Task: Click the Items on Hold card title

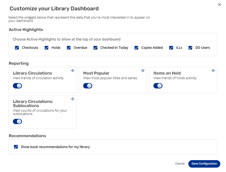Action: pyautogui.click(x=167, y=73)
